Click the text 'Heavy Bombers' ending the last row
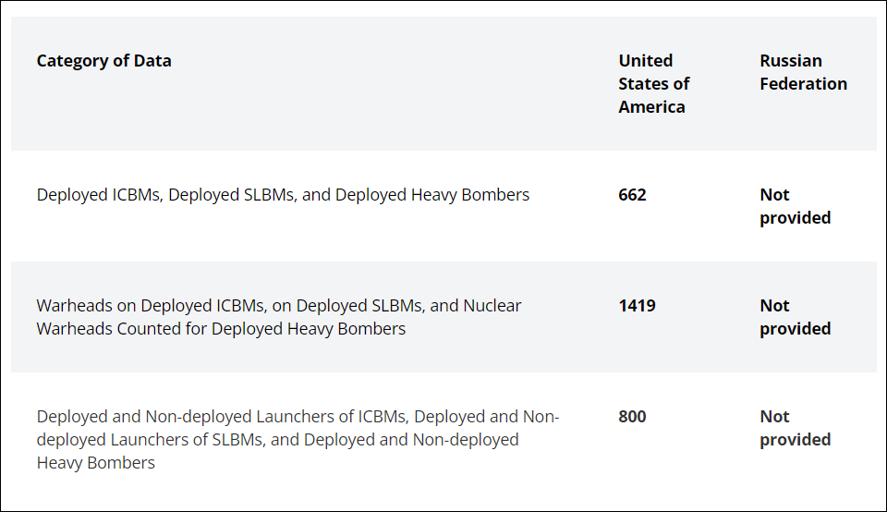The image size is (887, 512). click(95, 463)
